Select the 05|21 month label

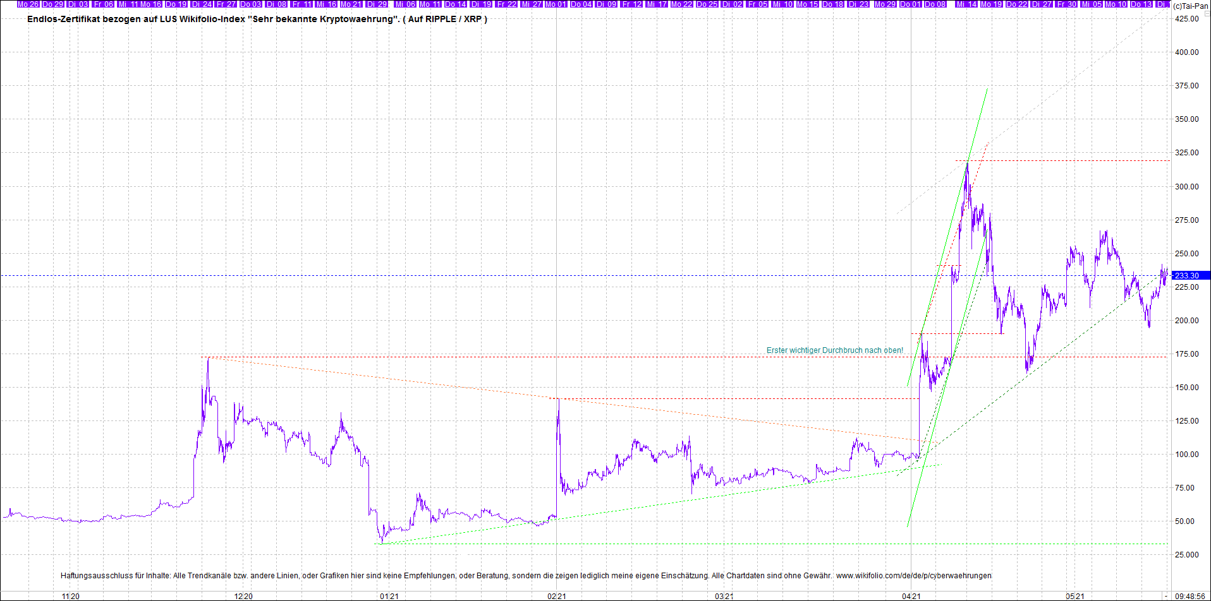tap(1074, 596)
